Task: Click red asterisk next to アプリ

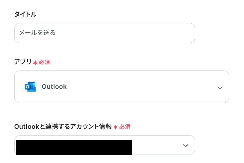Action: pos(35,63)
